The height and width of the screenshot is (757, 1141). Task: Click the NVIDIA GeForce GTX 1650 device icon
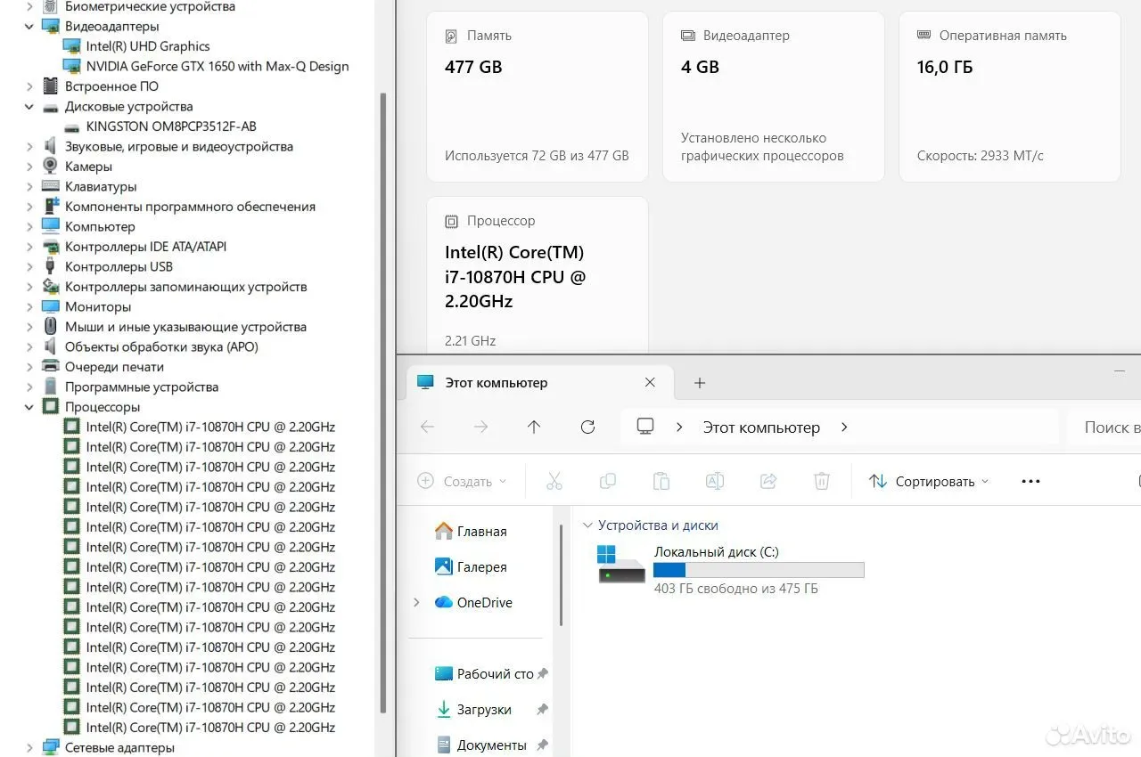[72, 66]
